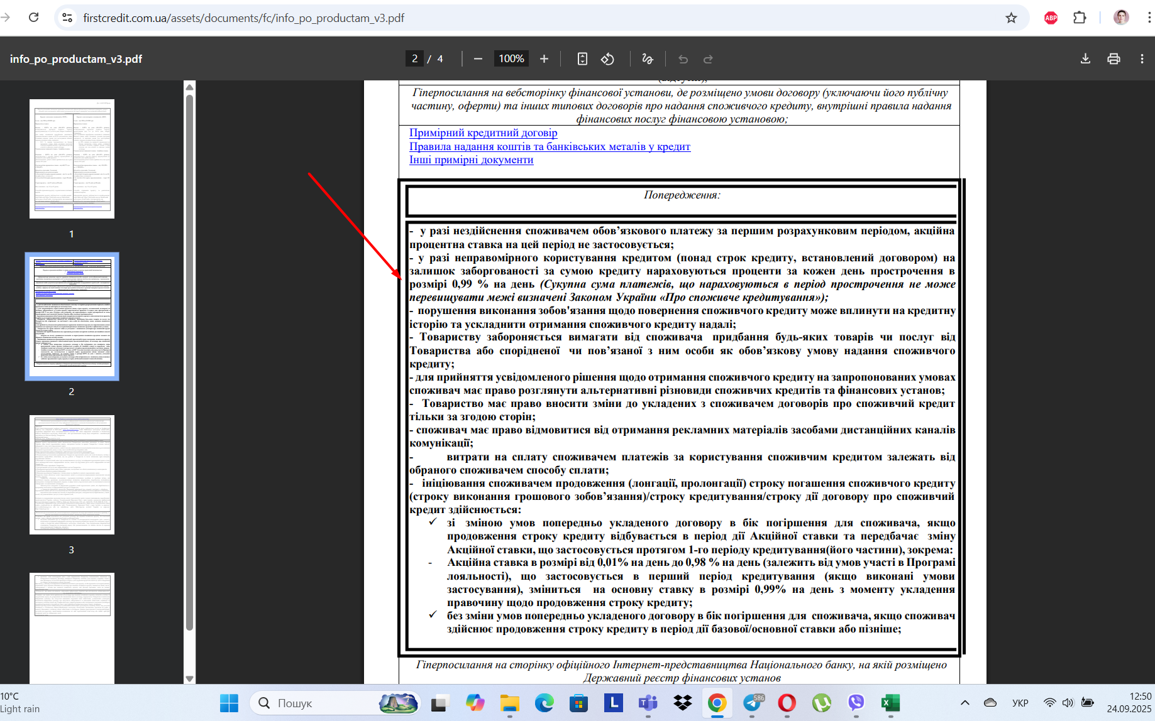This screenshot has height=721, width=1155.
Task: Open the AdBlock Plus extension icon
Action: point(1051,18)
